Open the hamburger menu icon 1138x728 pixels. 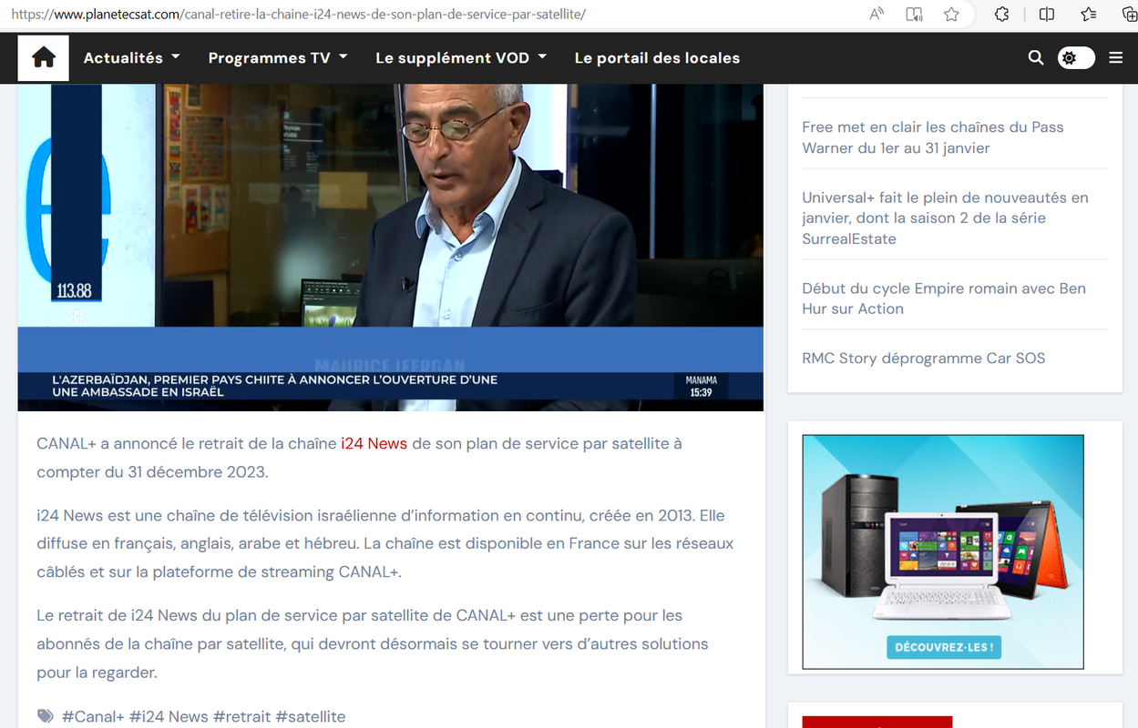(x=1116, y=57)
